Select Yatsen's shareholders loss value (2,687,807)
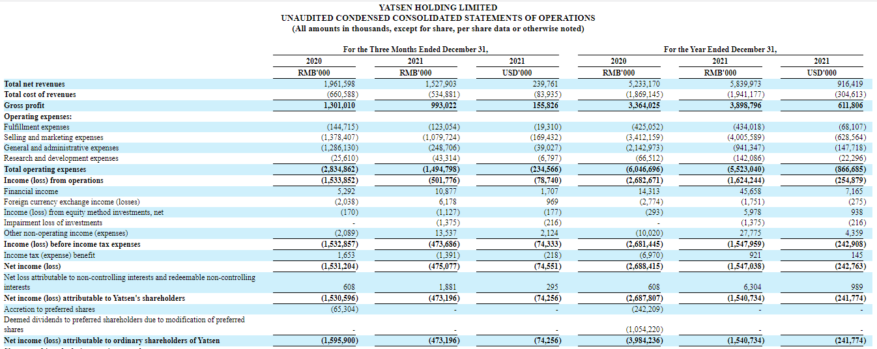The image size is (877, 349). click(644, 298)
